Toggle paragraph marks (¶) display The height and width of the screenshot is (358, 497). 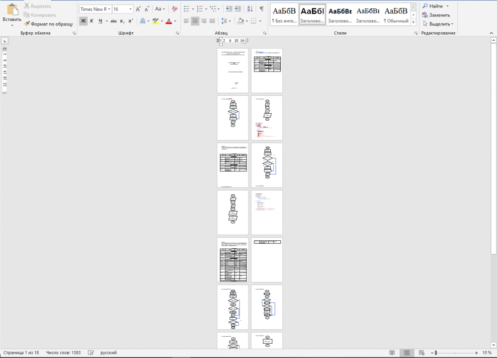pos(262,9)
